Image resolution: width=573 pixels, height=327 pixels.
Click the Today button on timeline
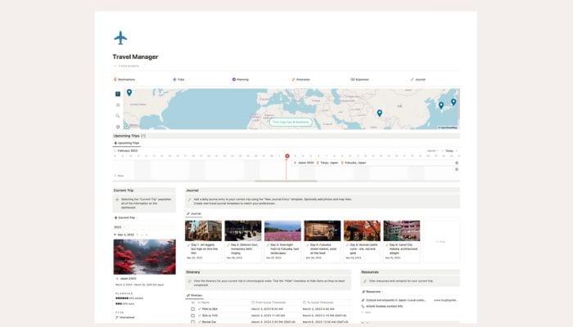pyautogui.click(x=449, y=150)
